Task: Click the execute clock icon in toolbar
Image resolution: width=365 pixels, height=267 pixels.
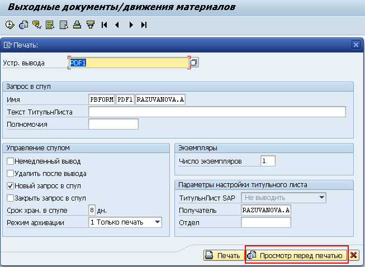Action: [10, 25]
